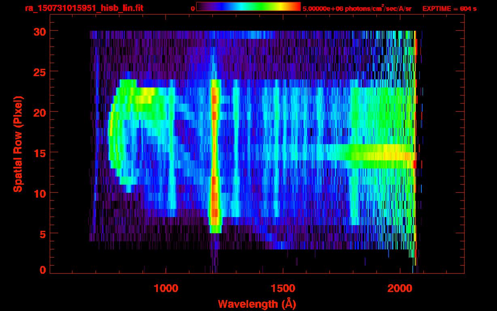Image resolution: width=497 pixels, height=311 pixels.
Task: Click the y-axis tick label 25
Action: (x=39, y=71)
